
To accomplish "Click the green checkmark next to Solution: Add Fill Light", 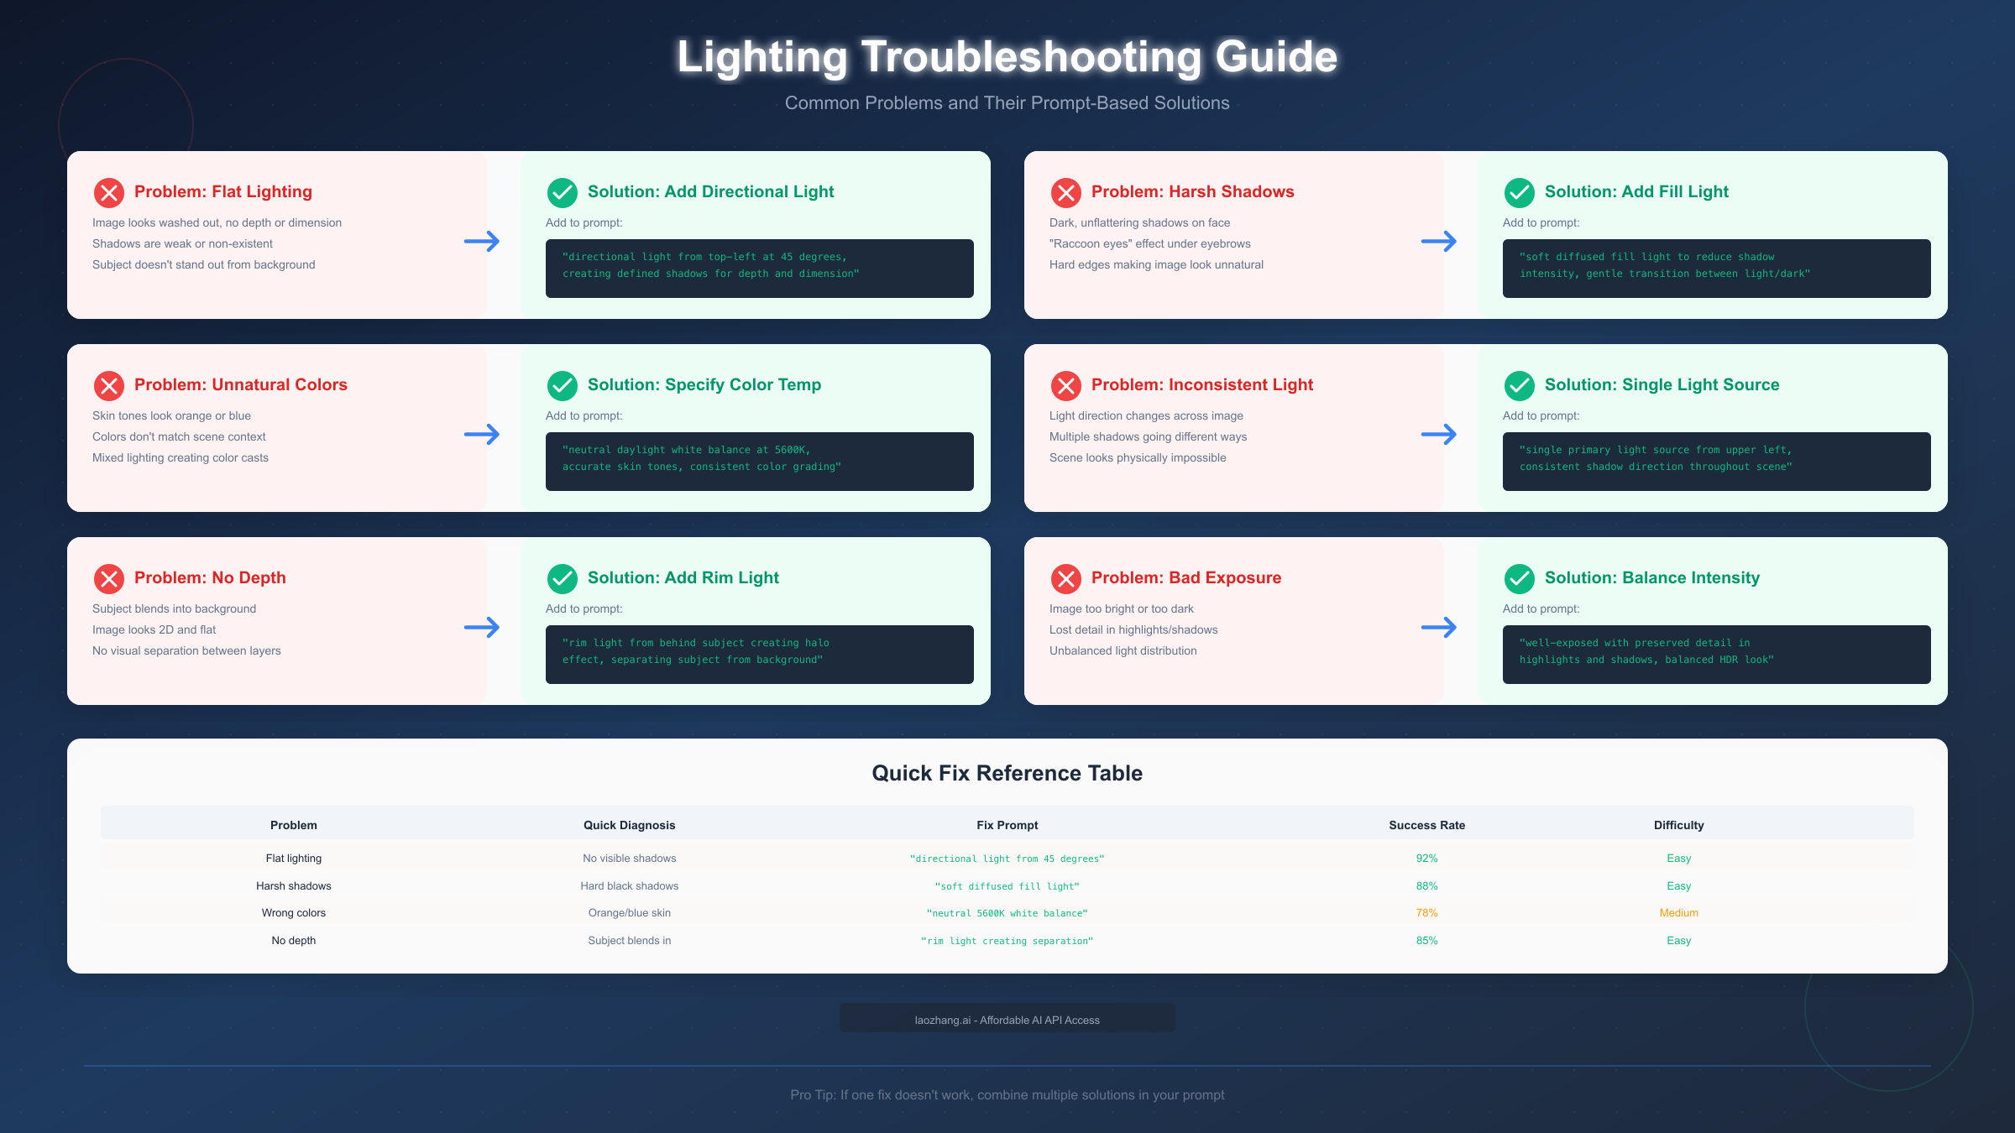I will pyautogui.click(x=1520, y=192).
